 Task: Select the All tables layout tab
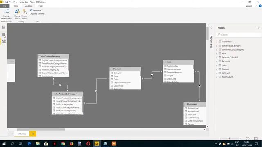coord(22,134)
